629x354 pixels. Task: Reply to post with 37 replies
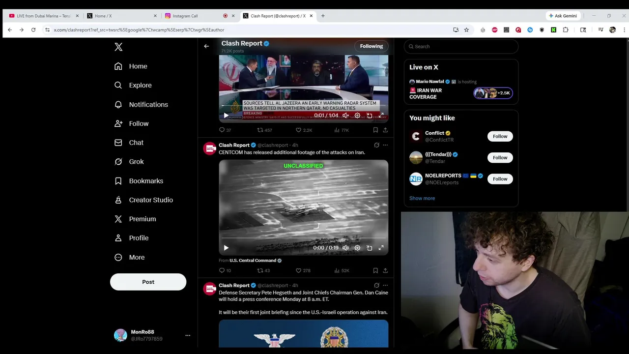pos(225,130)
